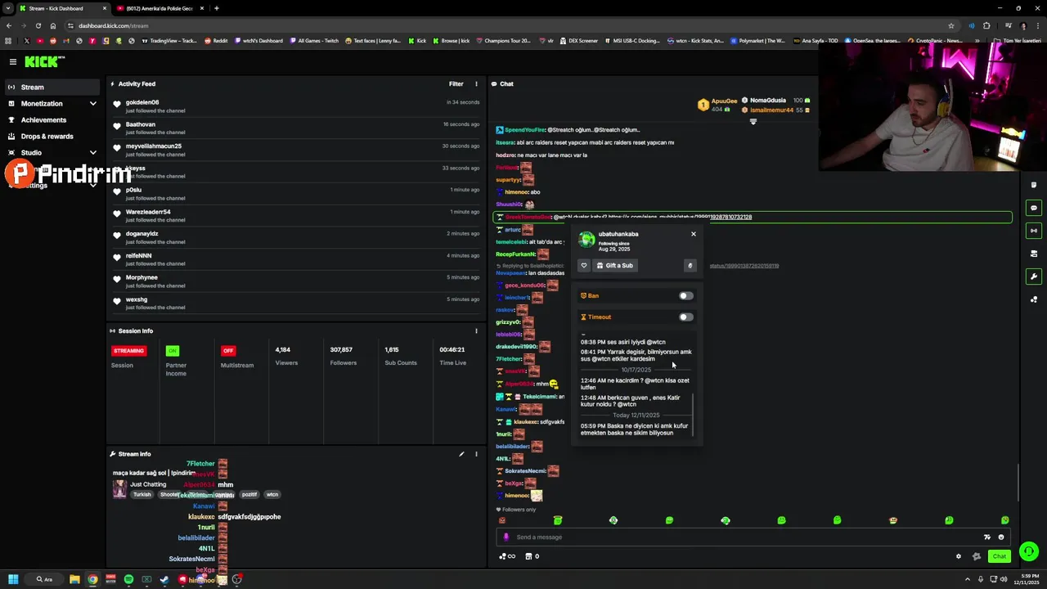Toggle the Timeout switch

coord(685,317)
